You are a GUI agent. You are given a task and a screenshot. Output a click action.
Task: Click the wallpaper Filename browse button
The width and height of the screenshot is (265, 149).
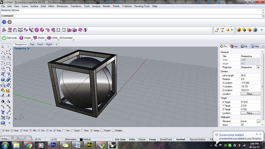pyautogui.click(x=258, y=121)
